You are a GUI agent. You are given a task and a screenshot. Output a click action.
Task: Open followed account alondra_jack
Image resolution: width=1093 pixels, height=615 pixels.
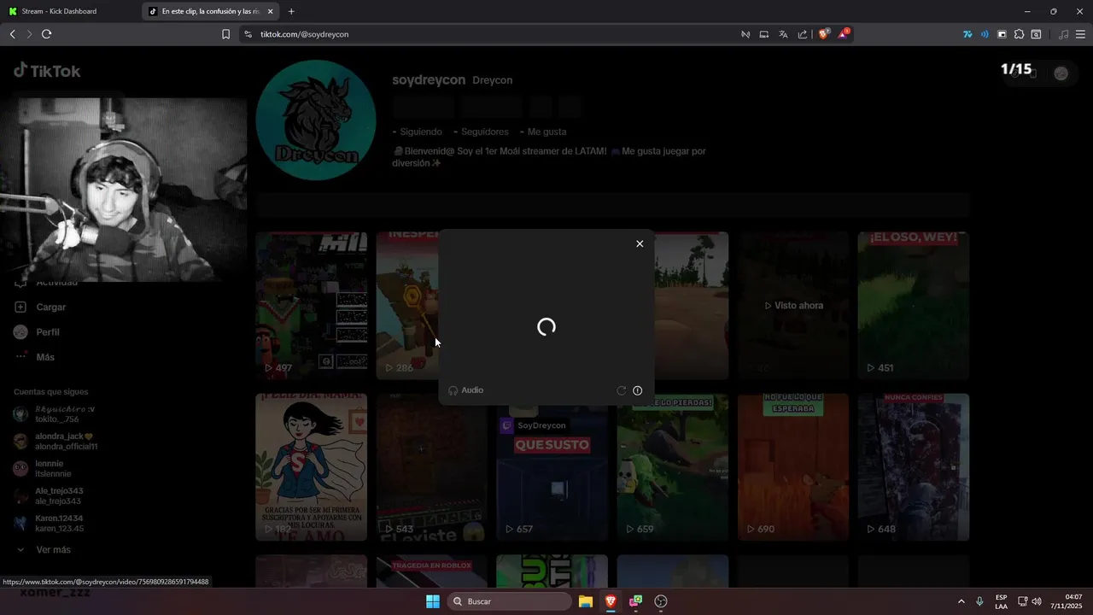(x=56, y=441)
